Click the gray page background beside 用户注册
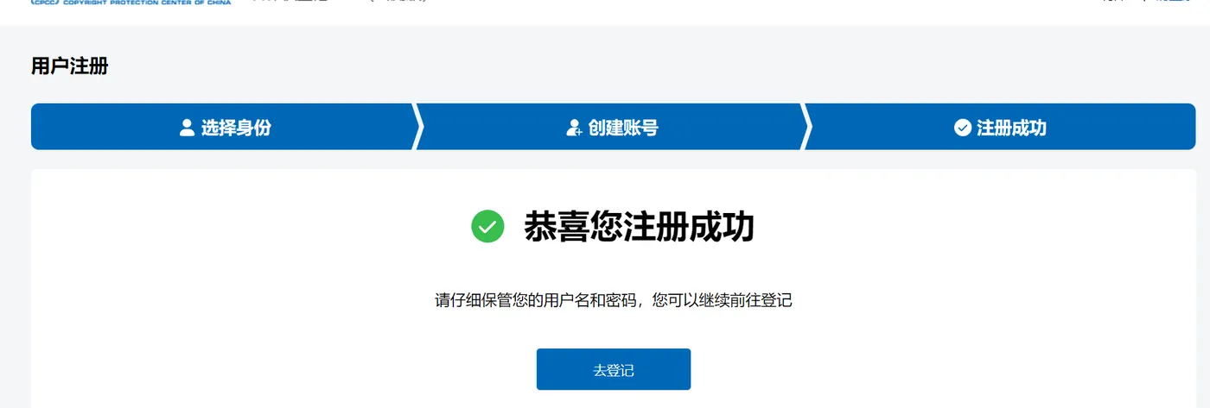 click(x=605, y=66)
